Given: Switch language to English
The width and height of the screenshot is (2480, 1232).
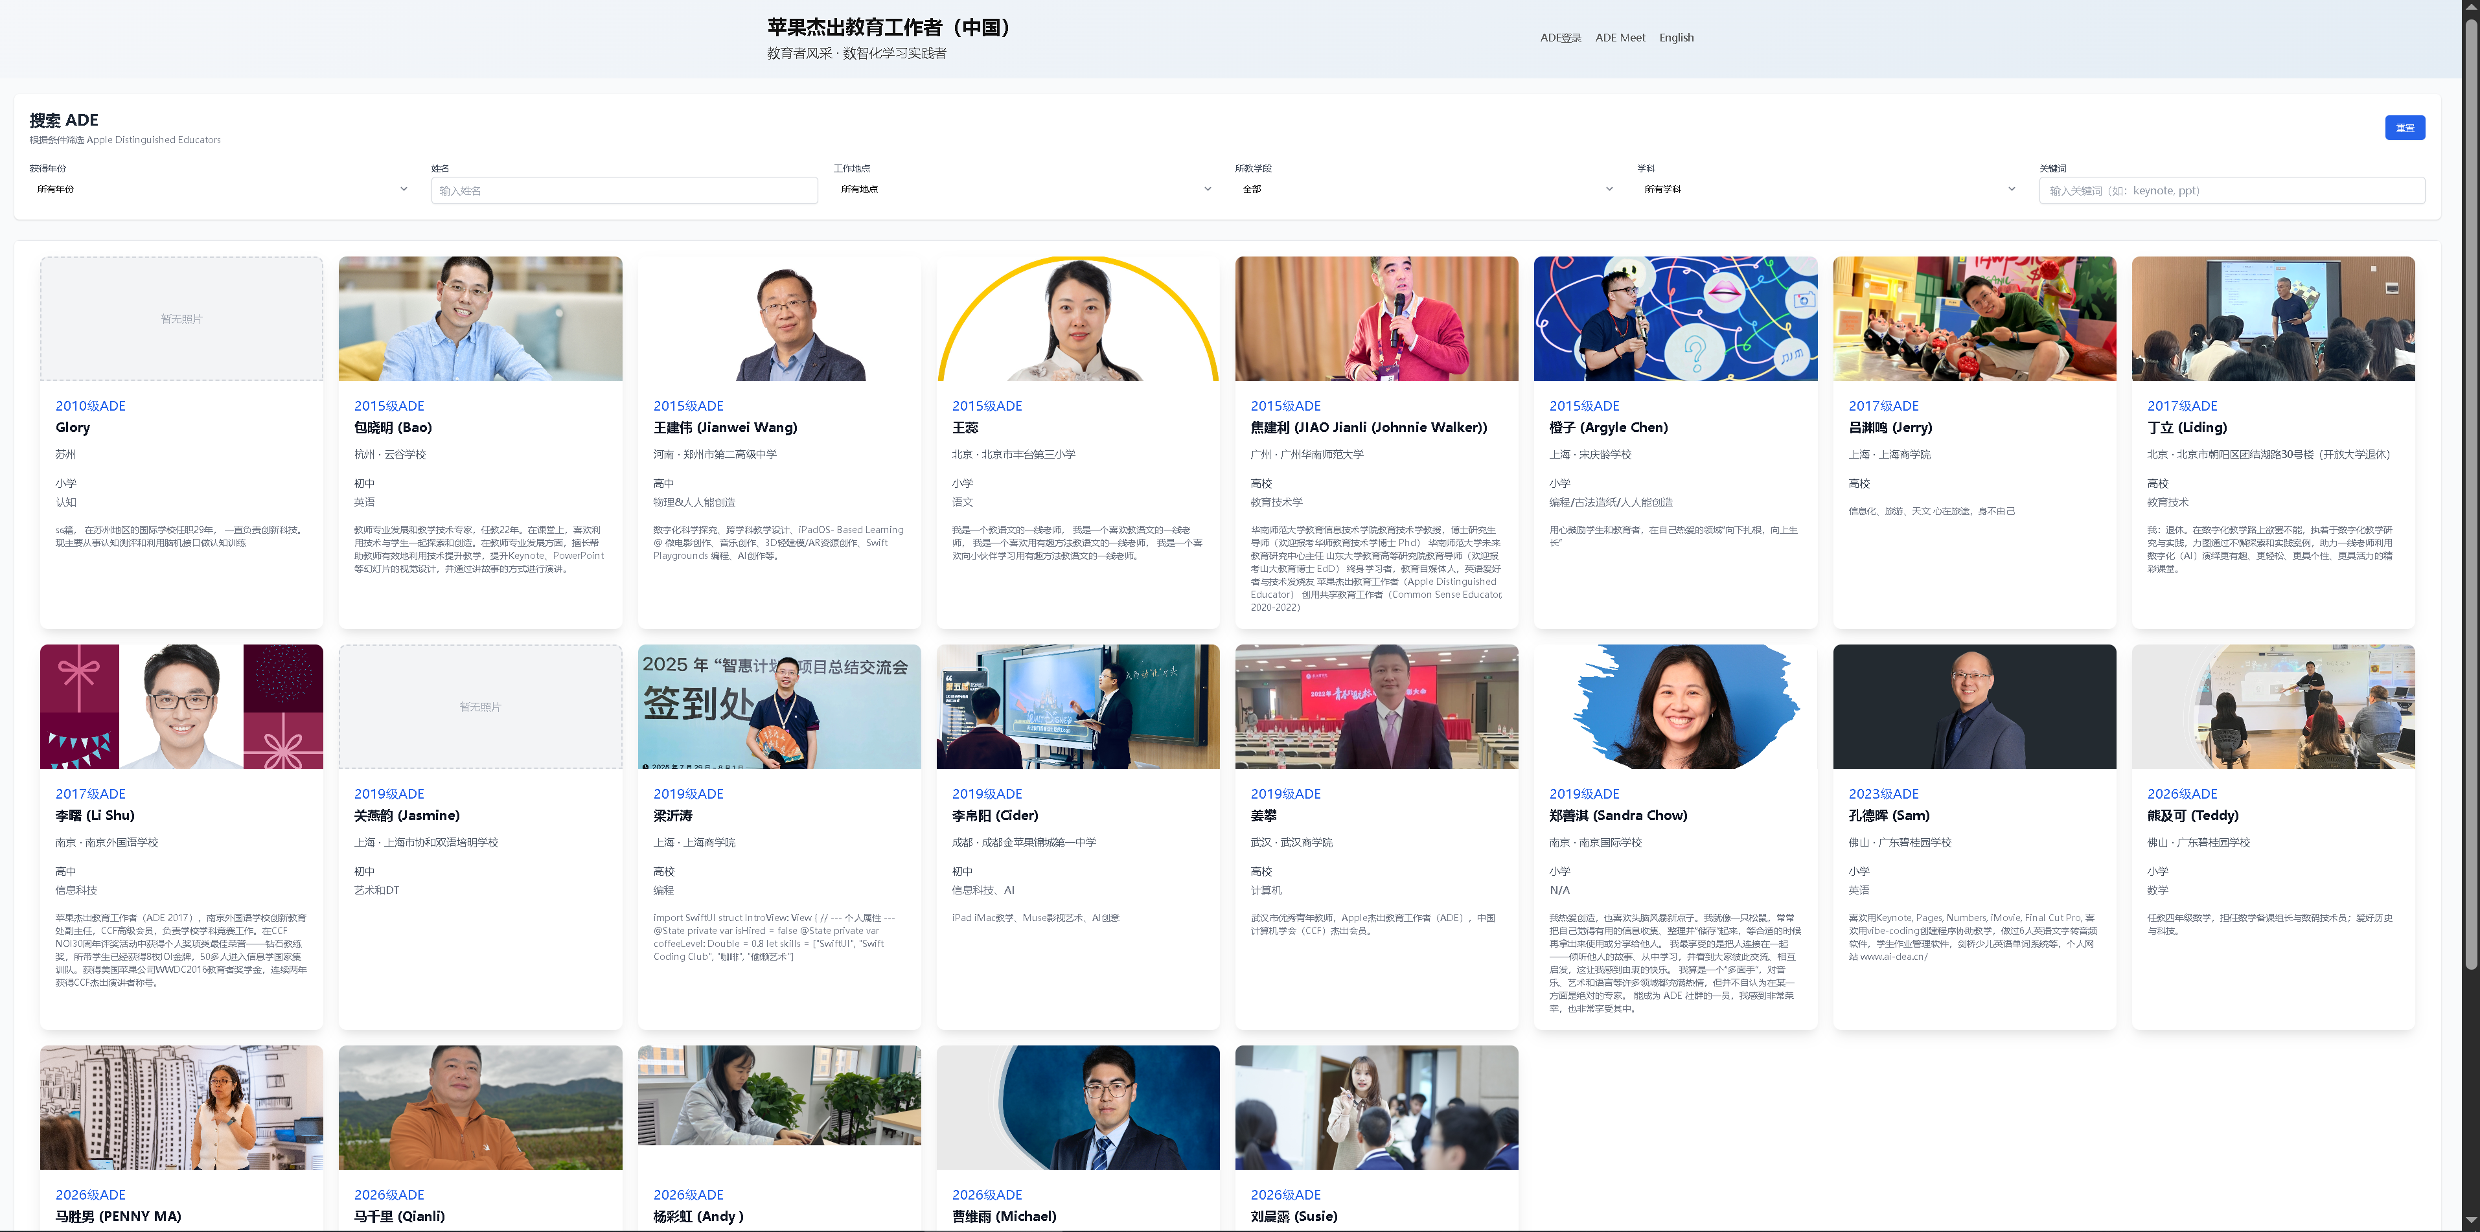Looking at the screenshot, I should 1676,38.
